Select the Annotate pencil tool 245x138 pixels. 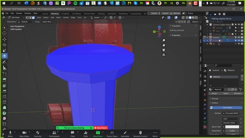(5, 62)
